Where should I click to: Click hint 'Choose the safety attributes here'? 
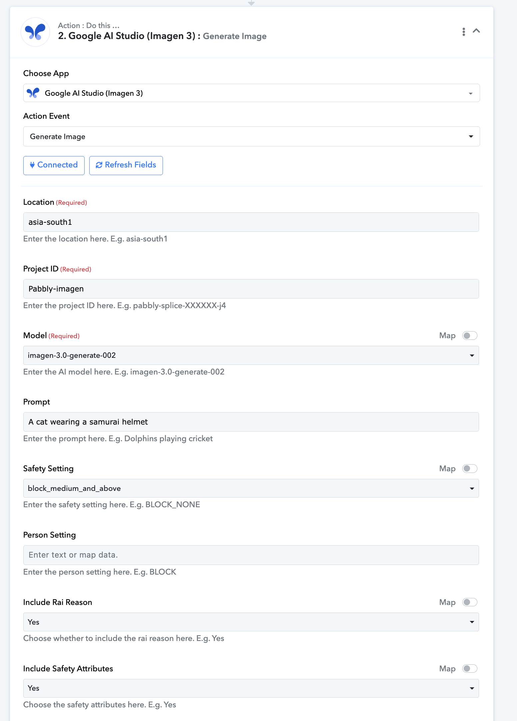[x=85, y=705]
